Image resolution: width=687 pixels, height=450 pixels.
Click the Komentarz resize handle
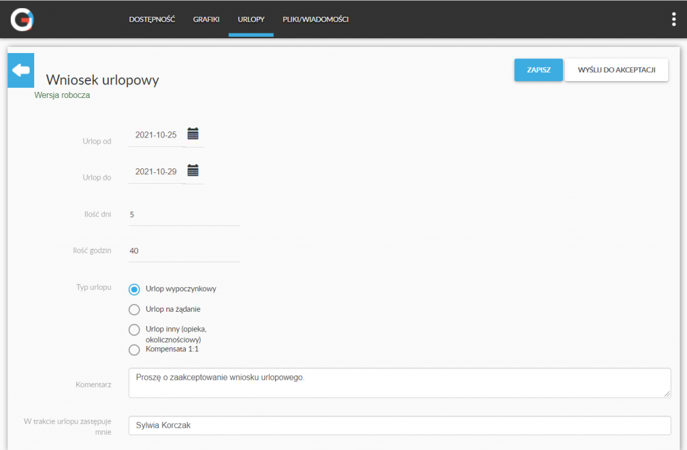[667, 394]
